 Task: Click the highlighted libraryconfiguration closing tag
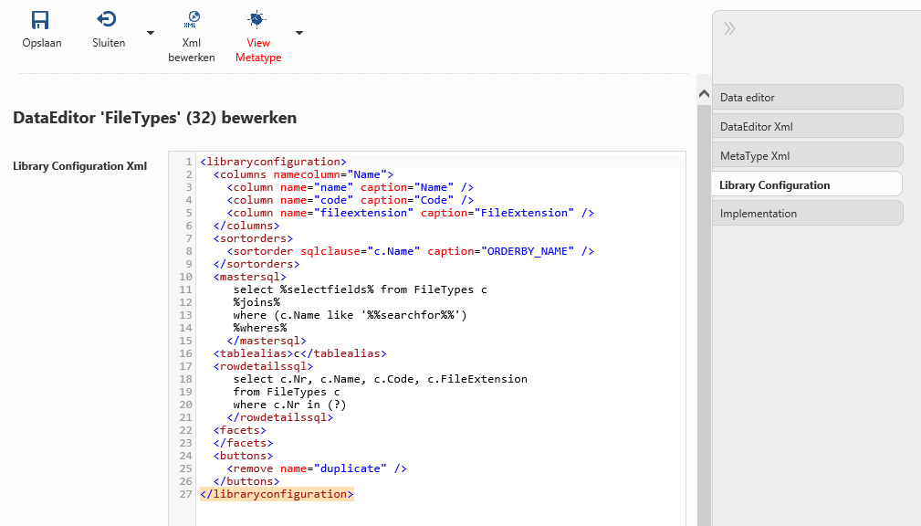click(274, 493)
